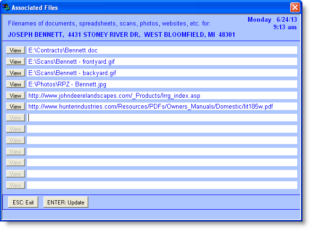
Task: Select the E:\Contracts\Bennett.doc filename field
Action: (162, 50)
